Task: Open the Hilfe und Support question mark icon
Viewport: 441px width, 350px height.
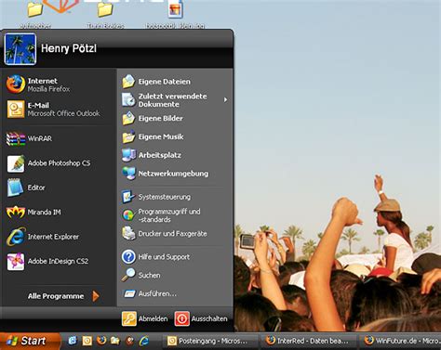Action: pyautogui.click(x=128, y=257)
